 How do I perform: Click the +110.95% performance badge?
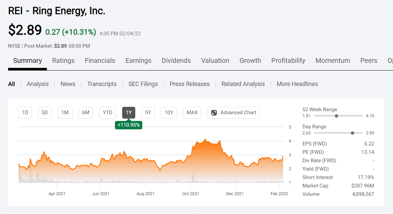pyautogui.click(x=129, y=125)
